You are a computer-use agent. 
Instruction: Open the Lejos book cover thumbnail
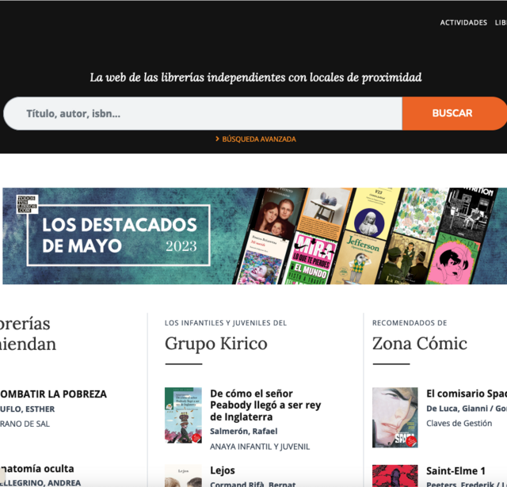[183, 476]
